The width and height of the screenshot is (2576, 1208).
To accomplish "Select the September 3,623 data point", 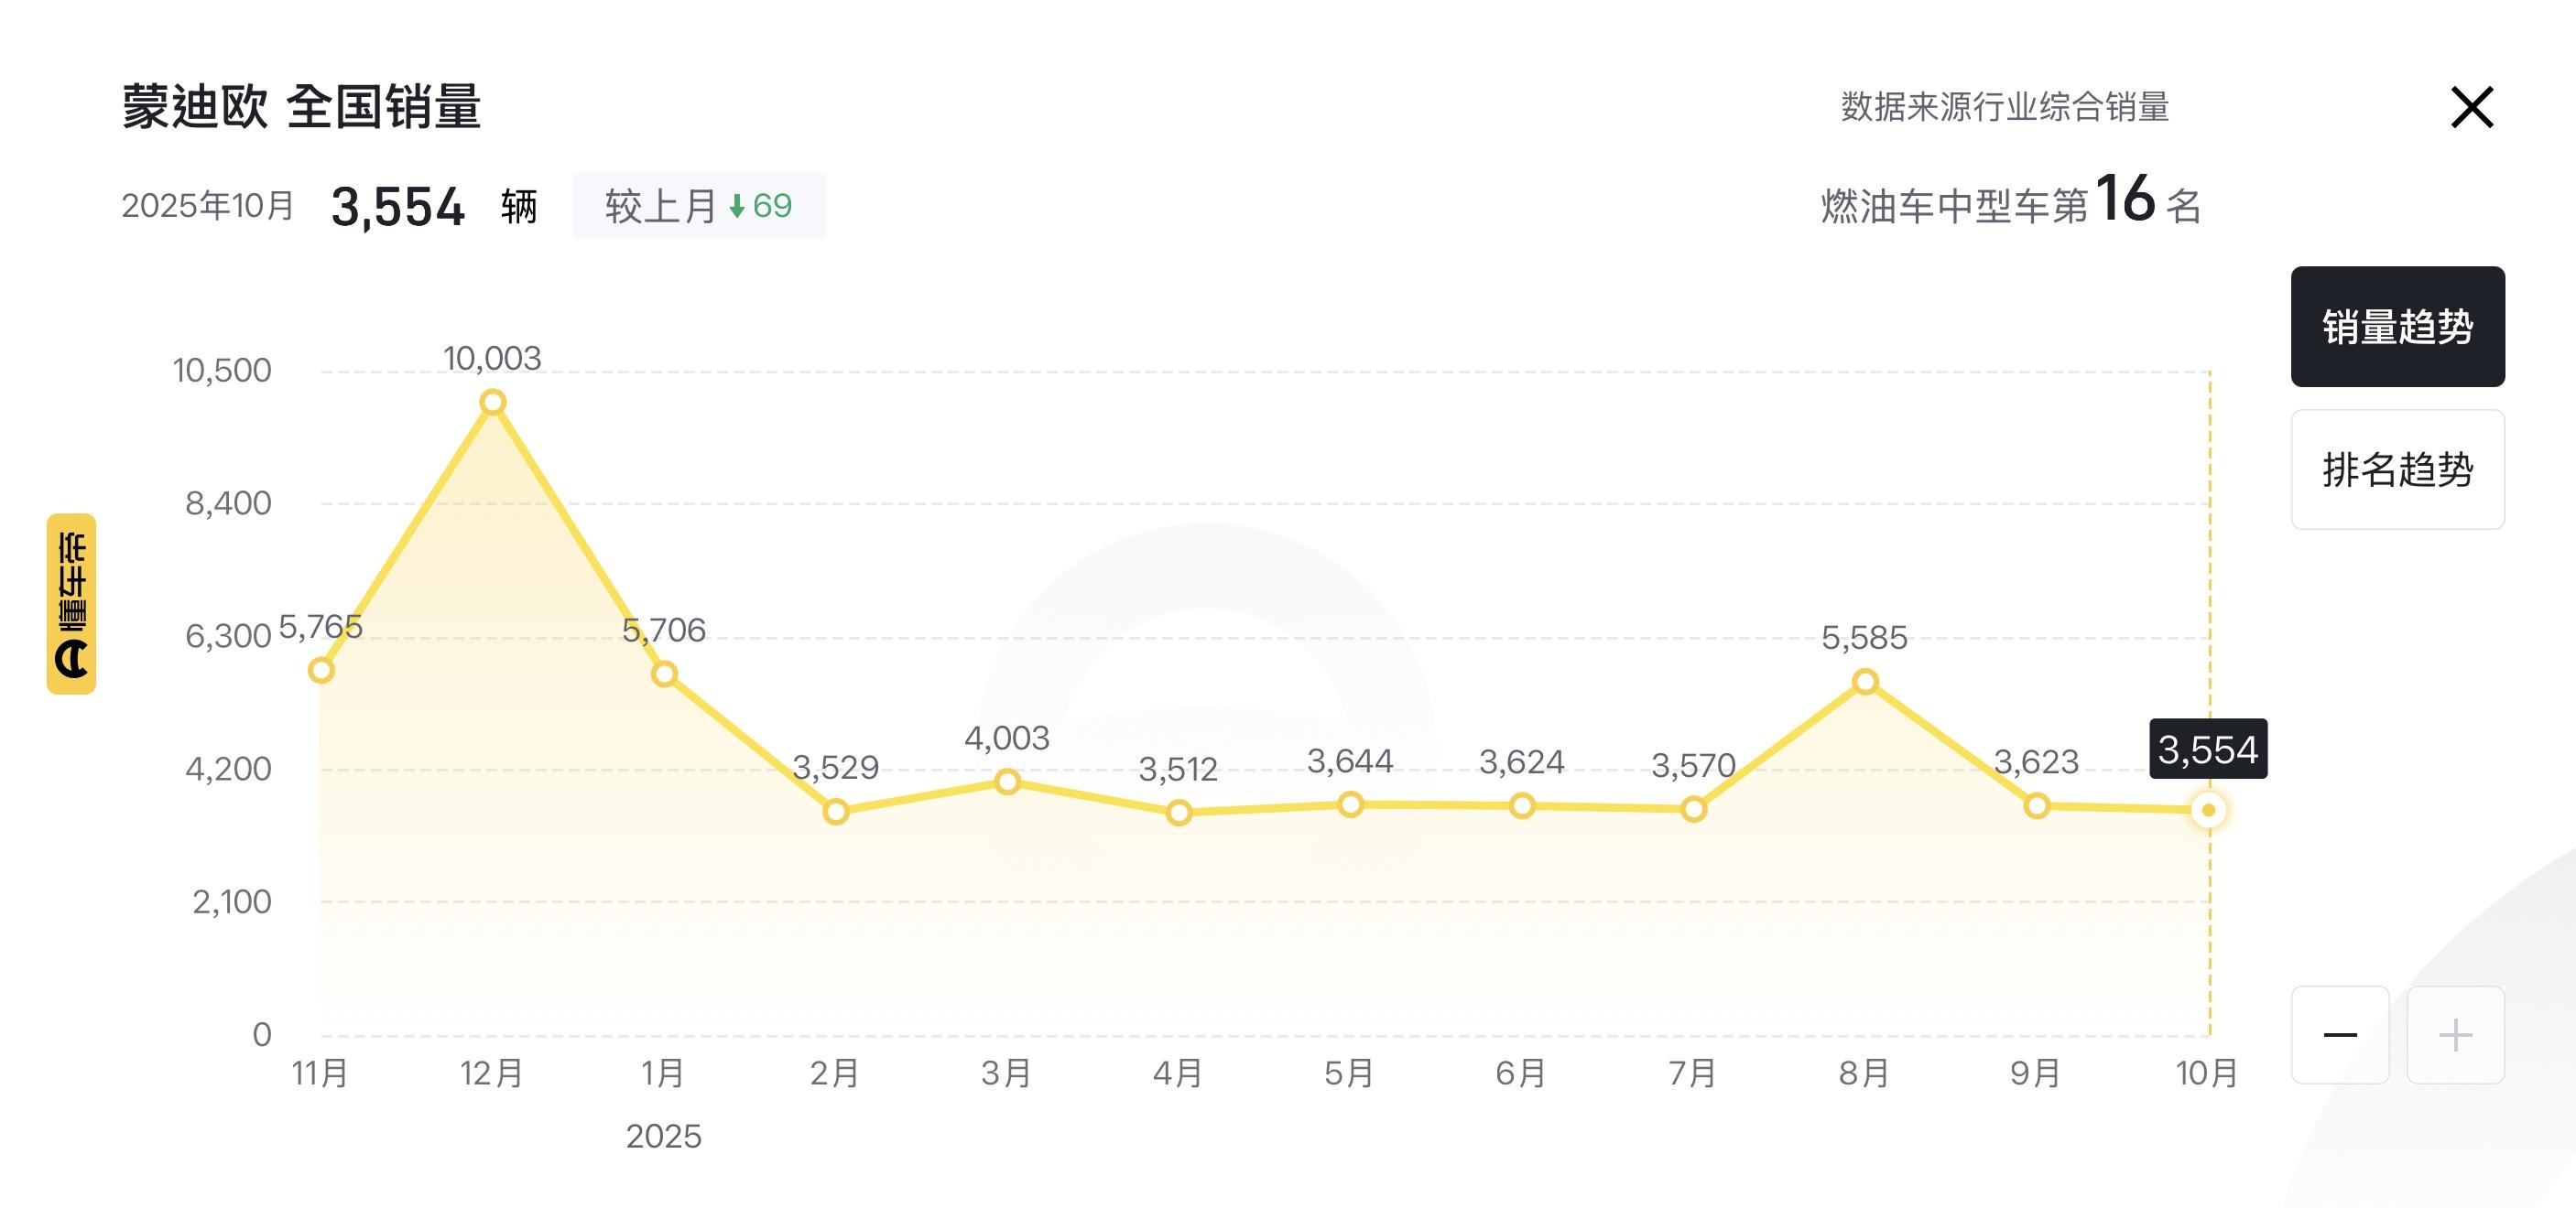I will click(x=2036, y=805).
